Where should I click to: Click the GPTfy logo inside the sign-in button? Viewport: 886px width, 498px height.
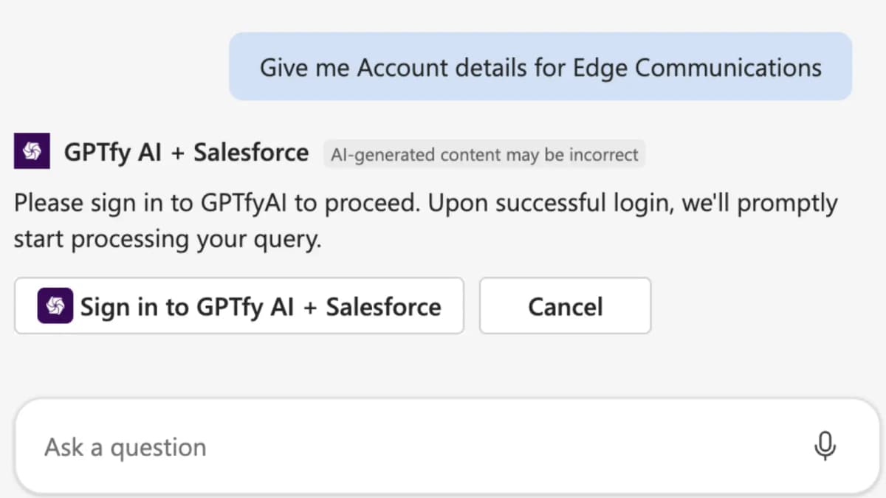tap(55, 305)
